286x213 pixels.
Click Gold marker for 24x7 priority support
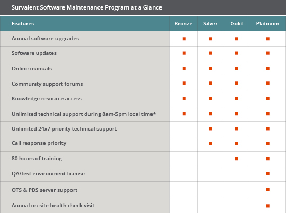pos(237,129)
